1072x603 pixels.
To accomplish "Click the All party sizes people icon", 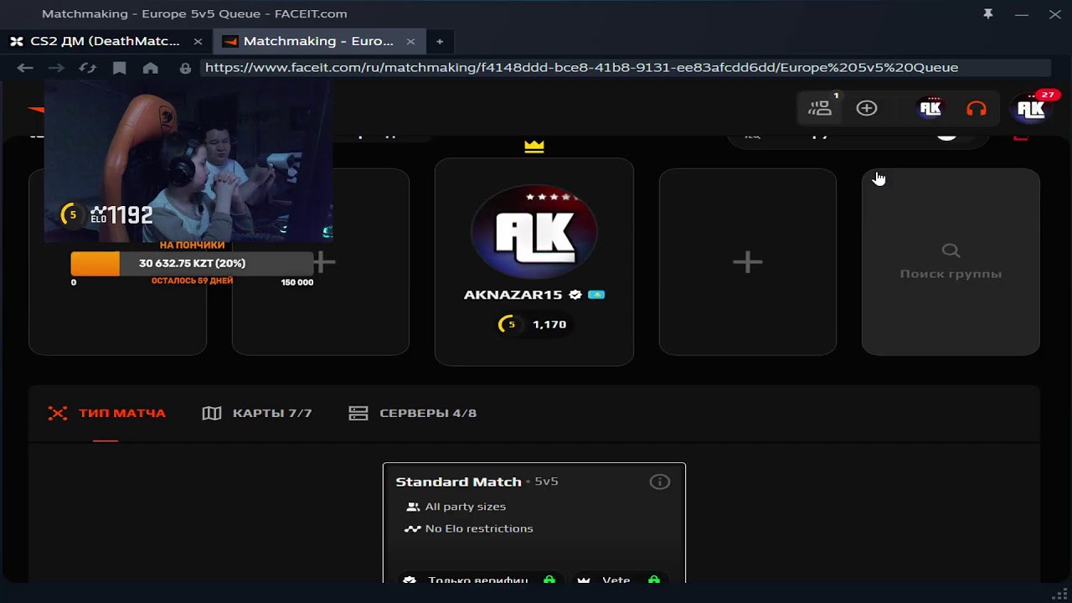I will point(413,507).
